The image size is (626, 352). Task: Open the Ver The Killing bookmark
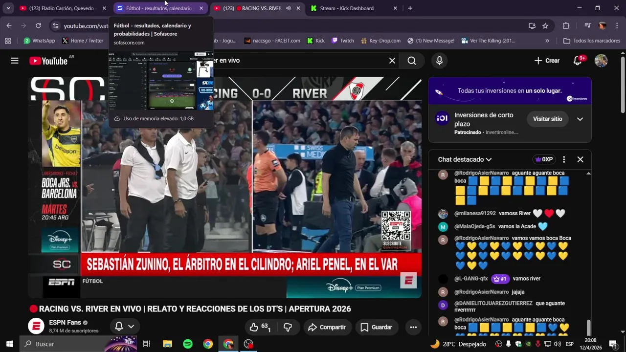[488, 41]
